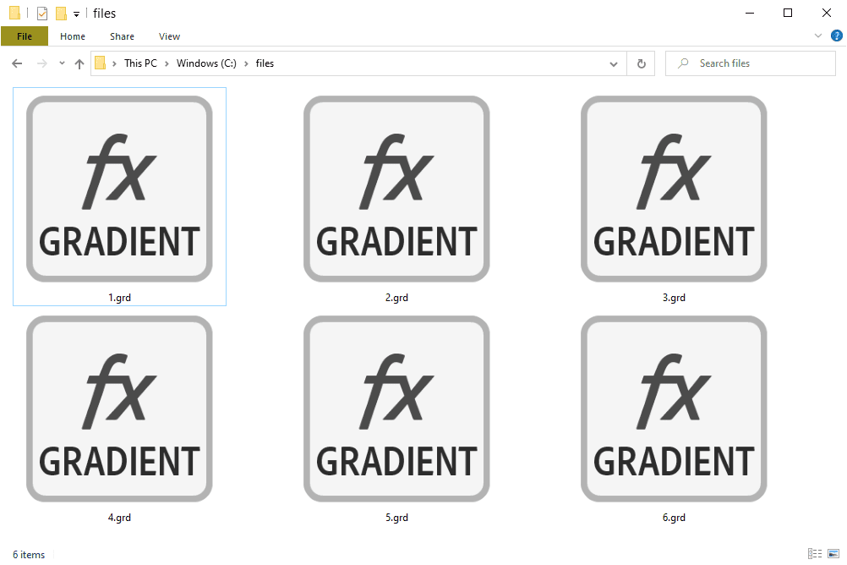Open the Home ribbon tab
The width and height of the screenshot is (847, 565).
point(73,36)
